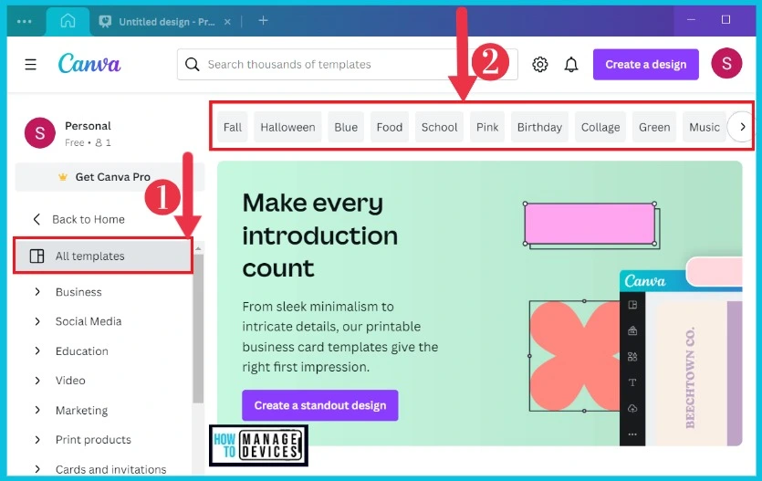Show more filter chips with the right arrow

click(x=742, y=127)
